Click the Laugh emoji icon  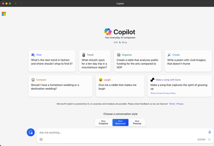101,80
